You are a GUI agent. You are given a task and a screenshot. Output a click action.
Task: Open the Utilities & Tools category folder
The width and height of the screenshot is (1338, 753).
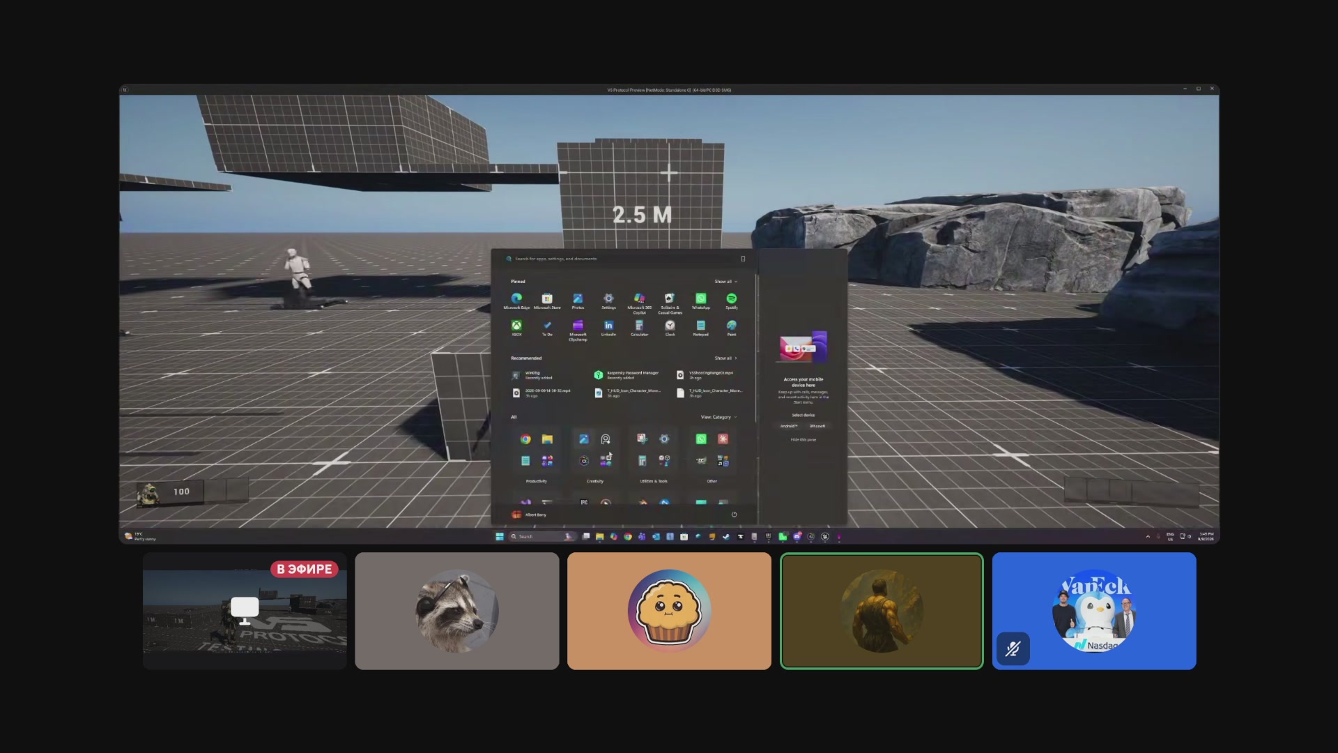click(653, 450)
